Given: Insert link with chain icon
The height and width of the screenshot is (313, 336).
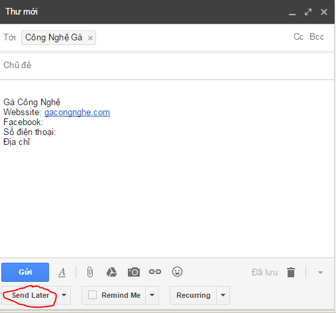Looking at the screenshot, I should [x=155, y=272].
